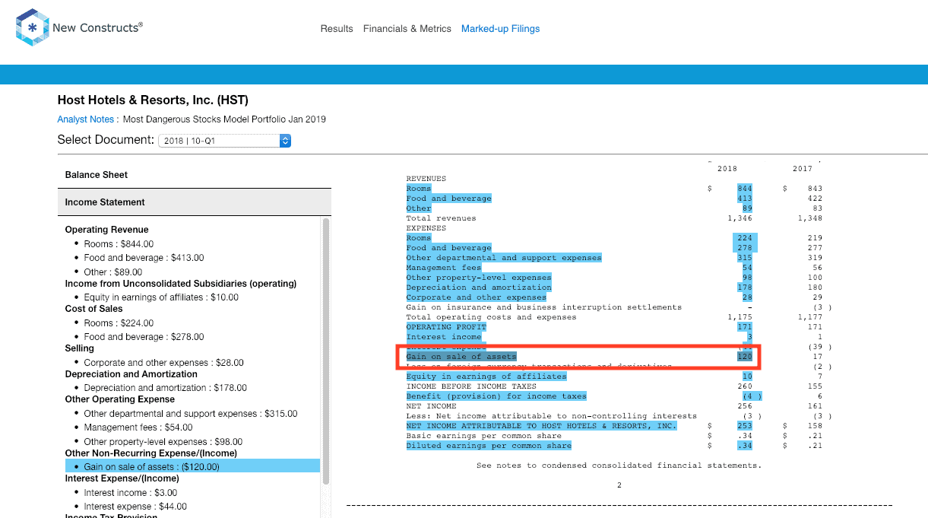
Task: Click the Selling category heading
Action: [x=80, y=348]
